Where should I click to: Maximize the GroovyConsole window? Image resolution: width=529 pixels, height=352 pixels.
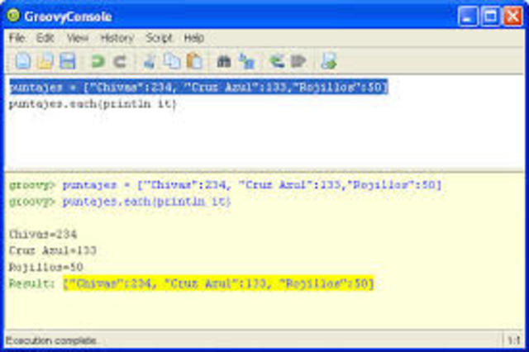[490, 17]
